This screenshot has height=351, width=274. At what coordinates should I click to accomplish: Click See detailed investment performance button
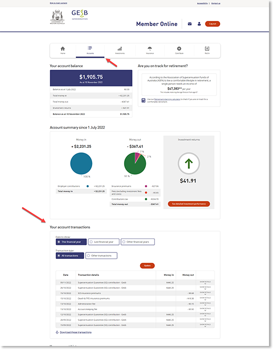(189, 205)
